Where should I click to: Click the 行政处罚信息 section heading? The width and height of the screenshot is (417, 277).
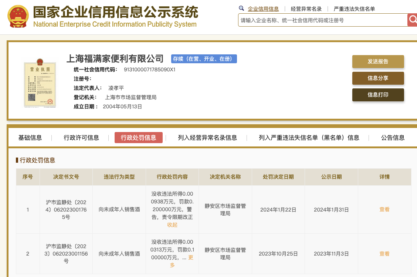coord(37,160)
